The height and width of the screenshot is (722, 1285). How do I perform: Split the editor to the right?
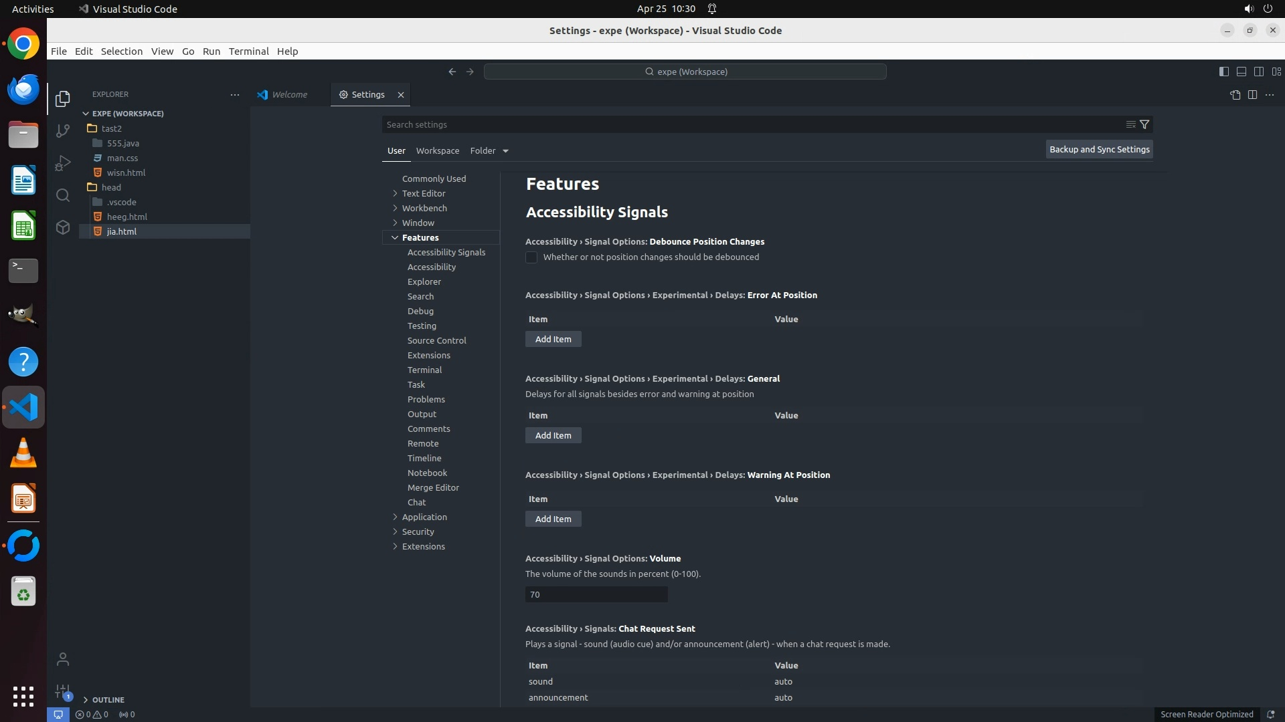1252,95
